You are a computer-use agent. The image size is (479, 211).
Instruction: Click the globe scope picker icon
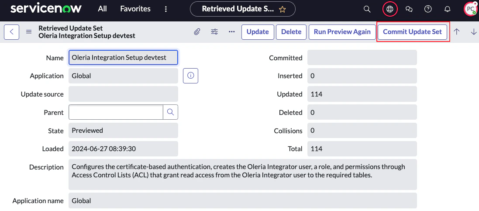pos(390,9)
